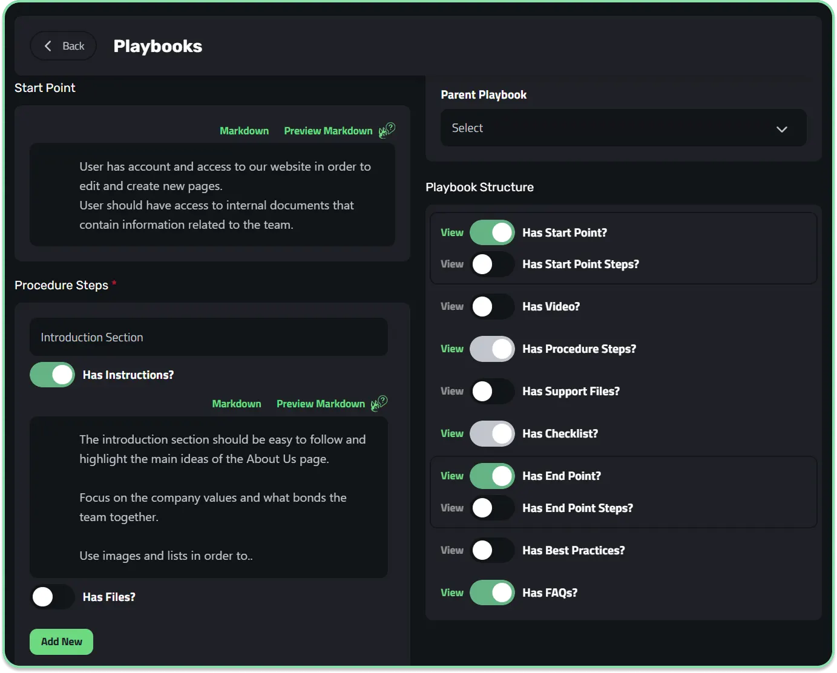Enable Has Support Files? toggle

(492, 391)
